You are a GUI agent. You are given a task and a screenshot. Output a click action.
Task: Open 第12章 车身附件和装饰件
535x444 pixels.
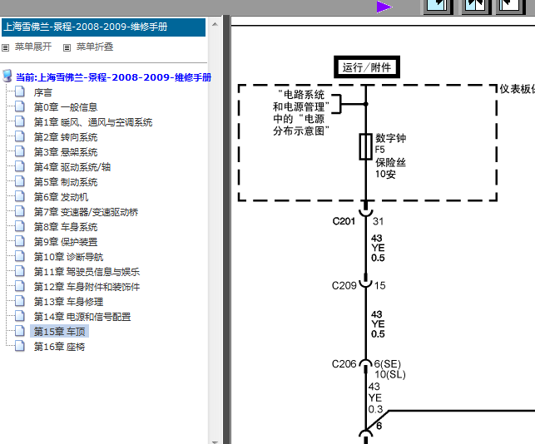[x=87, y=287]
